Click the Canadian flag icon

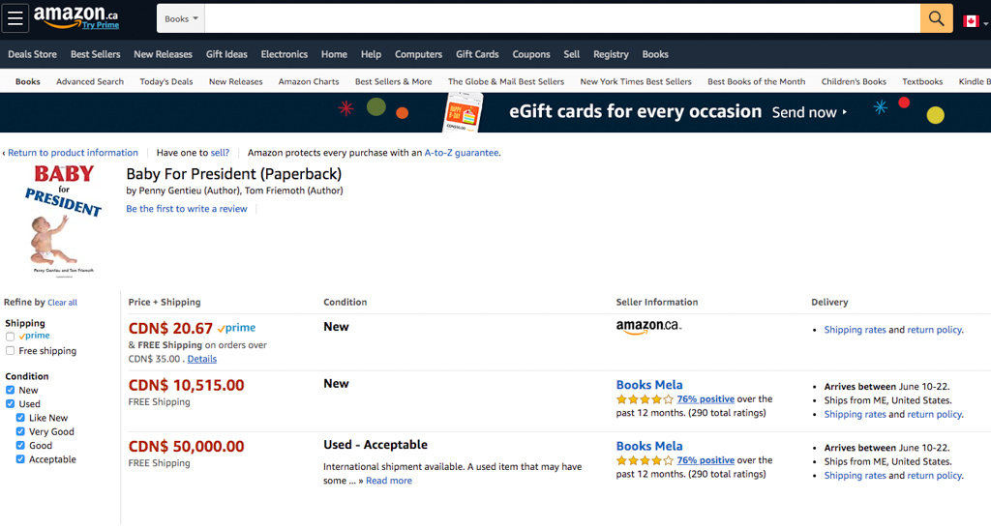coord(971,21)
